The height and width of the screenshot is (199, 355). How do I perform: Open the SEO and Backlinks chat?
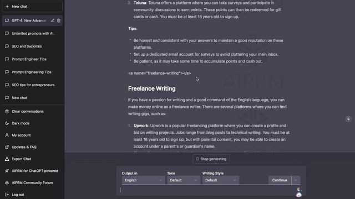(x=32, y=46)
